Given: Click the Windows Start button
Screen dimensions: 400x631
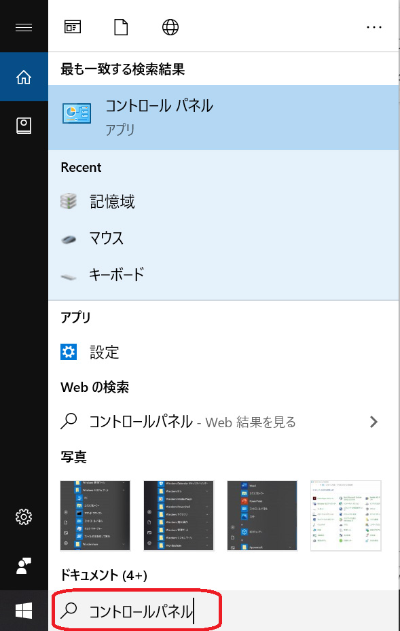Looking at the screenshot, I should tap(24, 611).
